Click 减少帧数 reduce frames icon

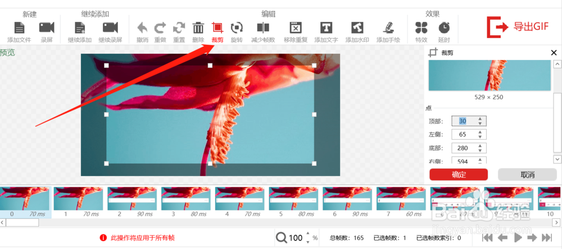click(x=263, y=27)
